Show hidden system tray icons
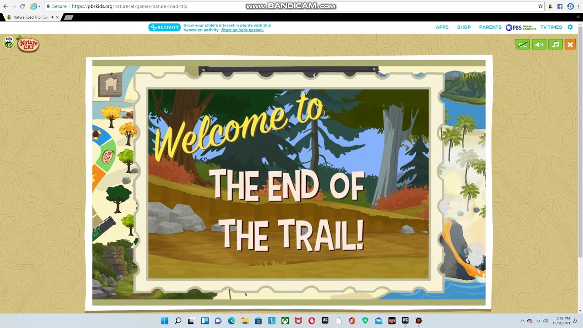583x328 pixels. click(522, 321)
